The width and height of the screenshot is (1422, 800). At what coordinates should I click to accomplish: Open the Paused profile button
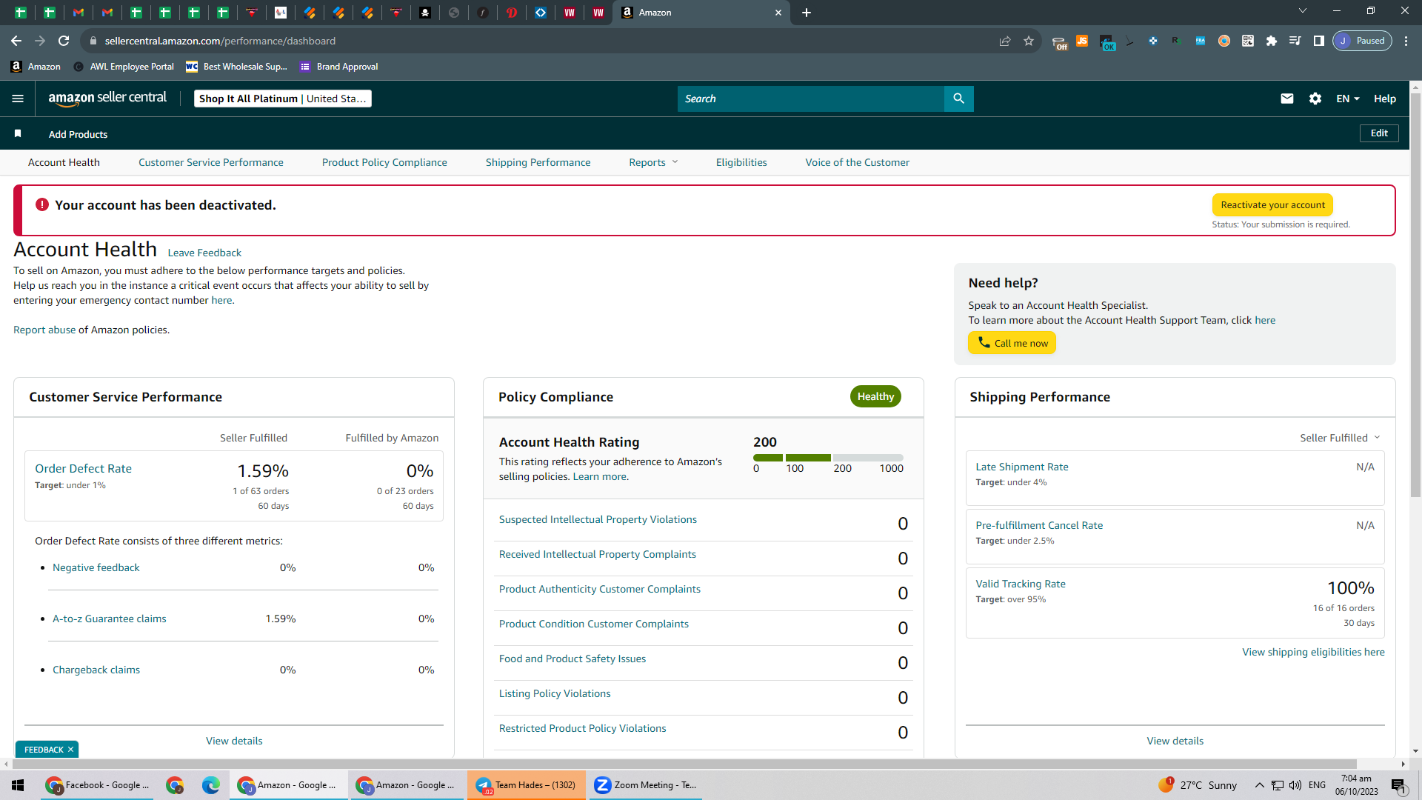tap(1362, 41)
